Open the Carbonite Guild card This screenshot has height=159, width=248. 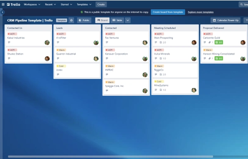click(224, 38)
